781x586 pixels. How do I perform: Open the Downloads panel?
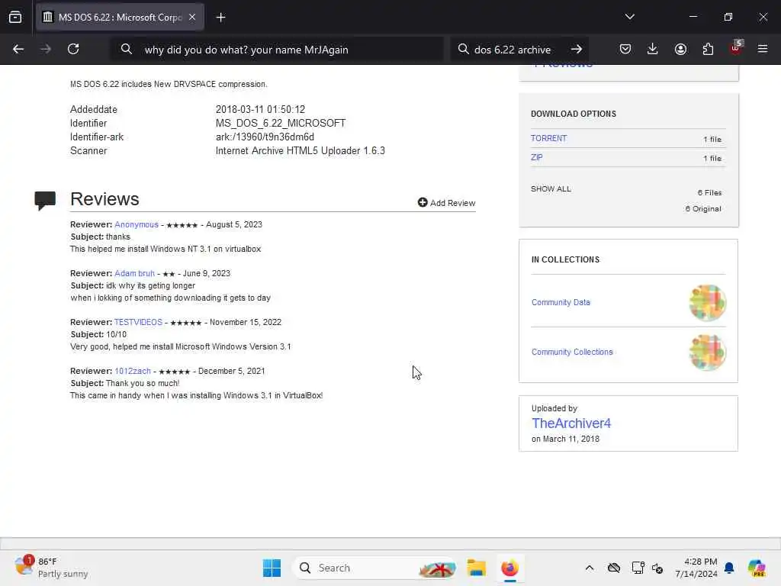click(653, 49)
